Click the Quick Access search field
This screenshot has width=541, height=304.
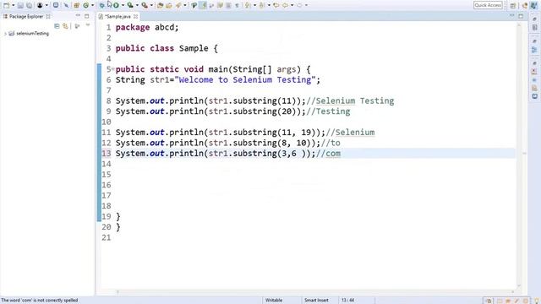tap(488, 5)
